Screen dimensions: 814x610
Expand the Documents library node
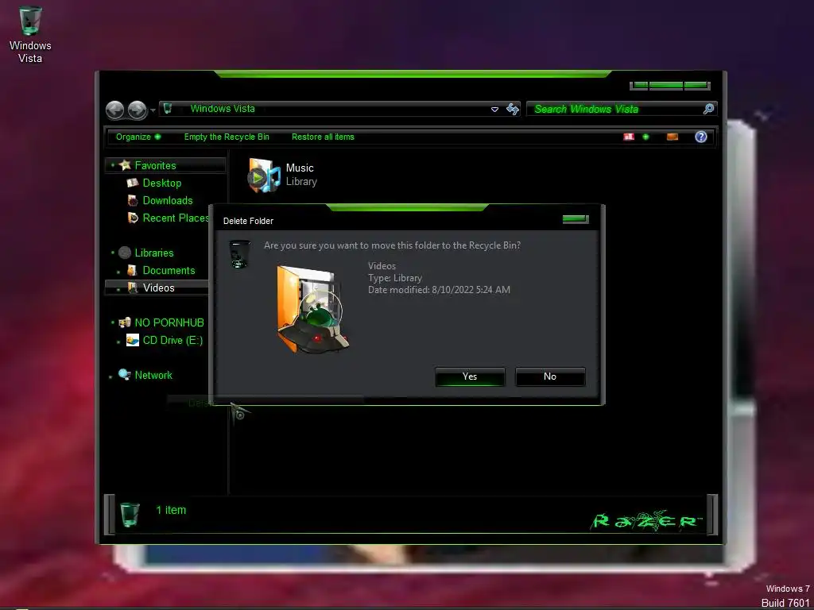119,272
